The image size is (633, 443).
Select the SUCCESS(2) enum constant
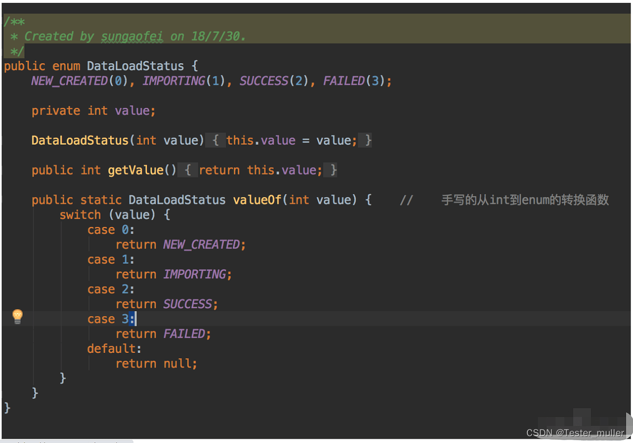point(274,81)
